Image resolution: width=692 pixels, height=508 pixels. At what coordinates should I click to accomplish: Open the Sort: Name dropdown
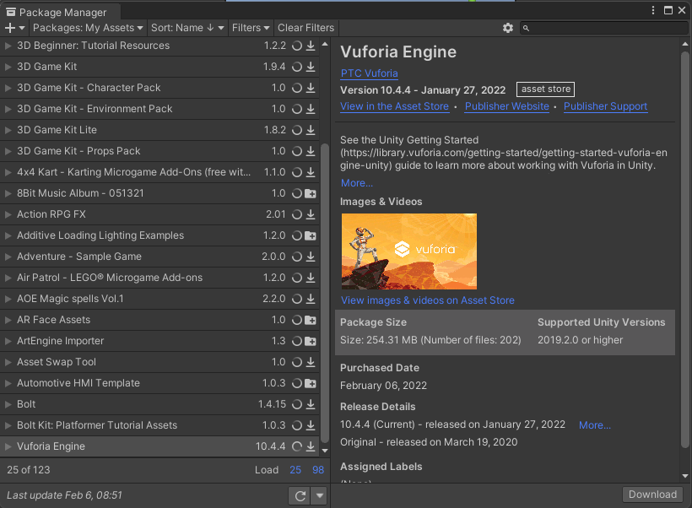point(187,28)
